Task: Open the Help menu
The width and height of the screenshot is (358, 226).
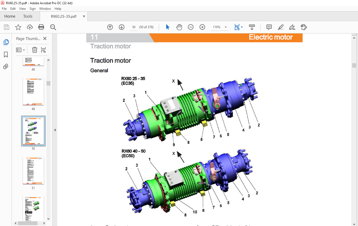Action: pyautogui.click(x=58, y=9)
